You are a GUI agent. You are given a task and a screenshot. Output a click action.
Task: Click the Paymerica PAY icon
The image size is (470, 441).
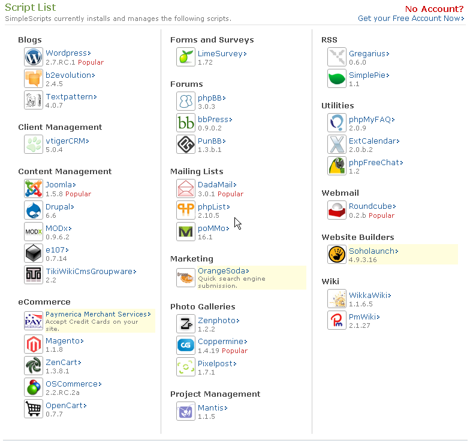coord(34,321)
